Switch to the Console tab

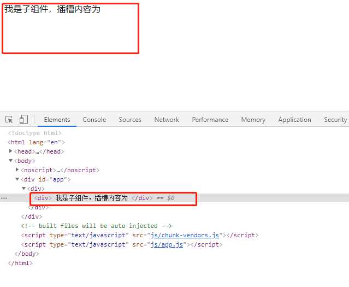94,120
